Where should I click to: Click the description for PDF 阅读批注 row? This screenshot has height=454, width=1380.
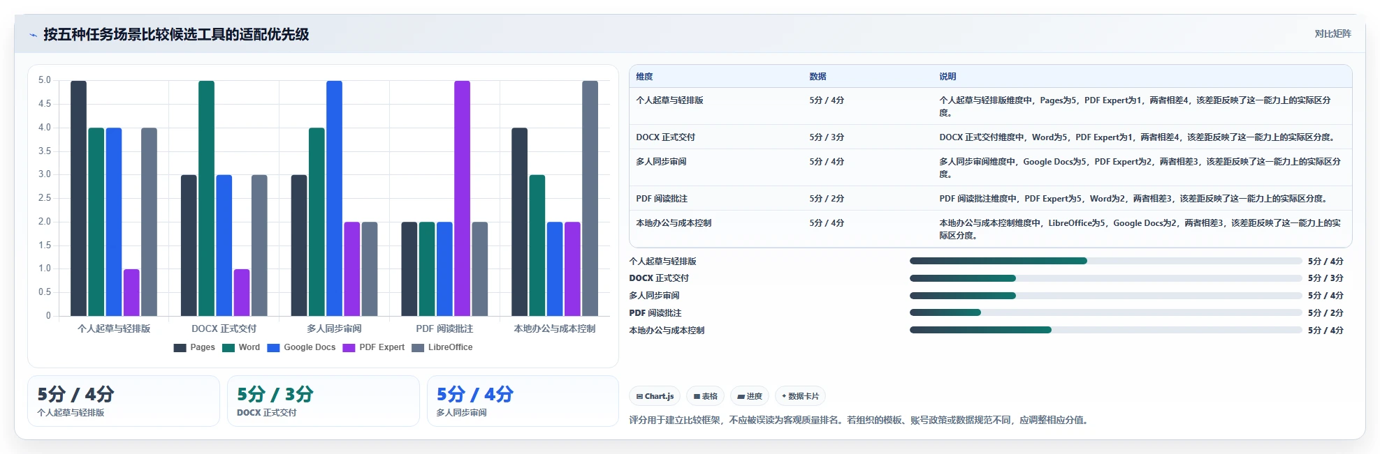pos(1133,199)
